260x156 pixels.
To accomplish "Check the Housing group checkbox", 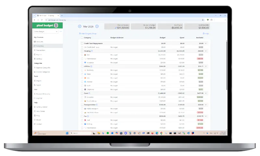I will click(x=82, y=51).
